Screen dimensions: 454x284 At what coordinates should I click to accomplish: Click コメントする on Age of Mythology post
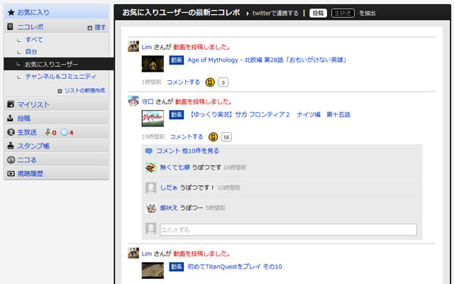[183, 82]
